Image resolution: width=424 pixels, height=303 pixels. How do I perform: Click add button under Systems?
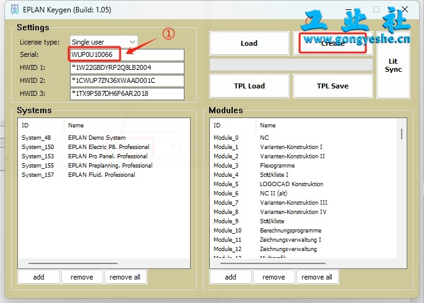pos(38,277)
